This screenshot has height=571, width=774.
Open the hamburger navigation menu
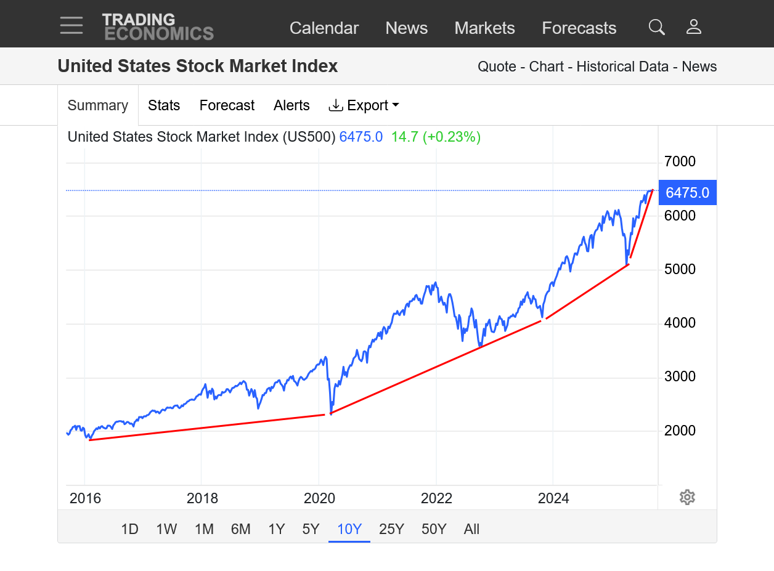point(71,26)
